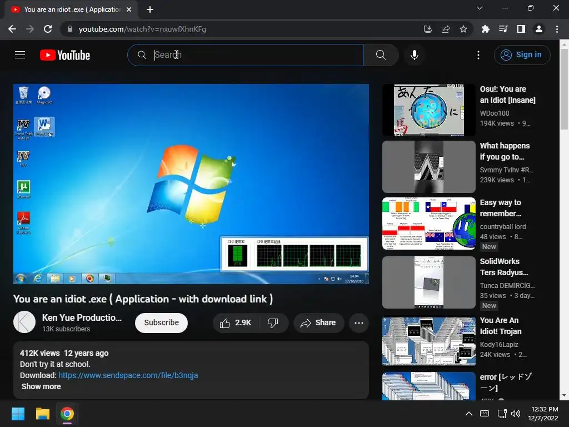Open WDoo100 channel name

[x=494, y=113]
